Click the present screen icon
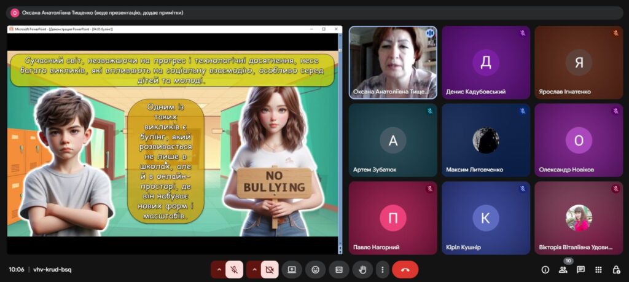The image size is (629, 282). 292,270
